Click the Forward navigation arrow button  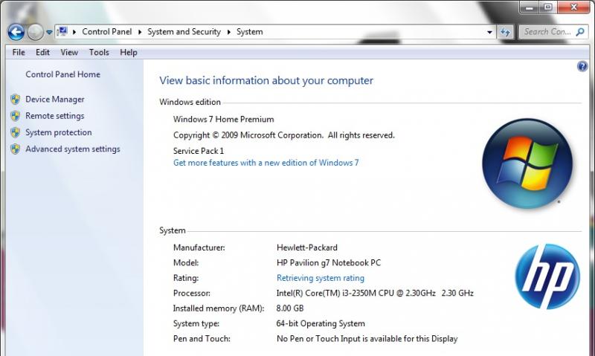pyautogui.click(x=36, y=32)
